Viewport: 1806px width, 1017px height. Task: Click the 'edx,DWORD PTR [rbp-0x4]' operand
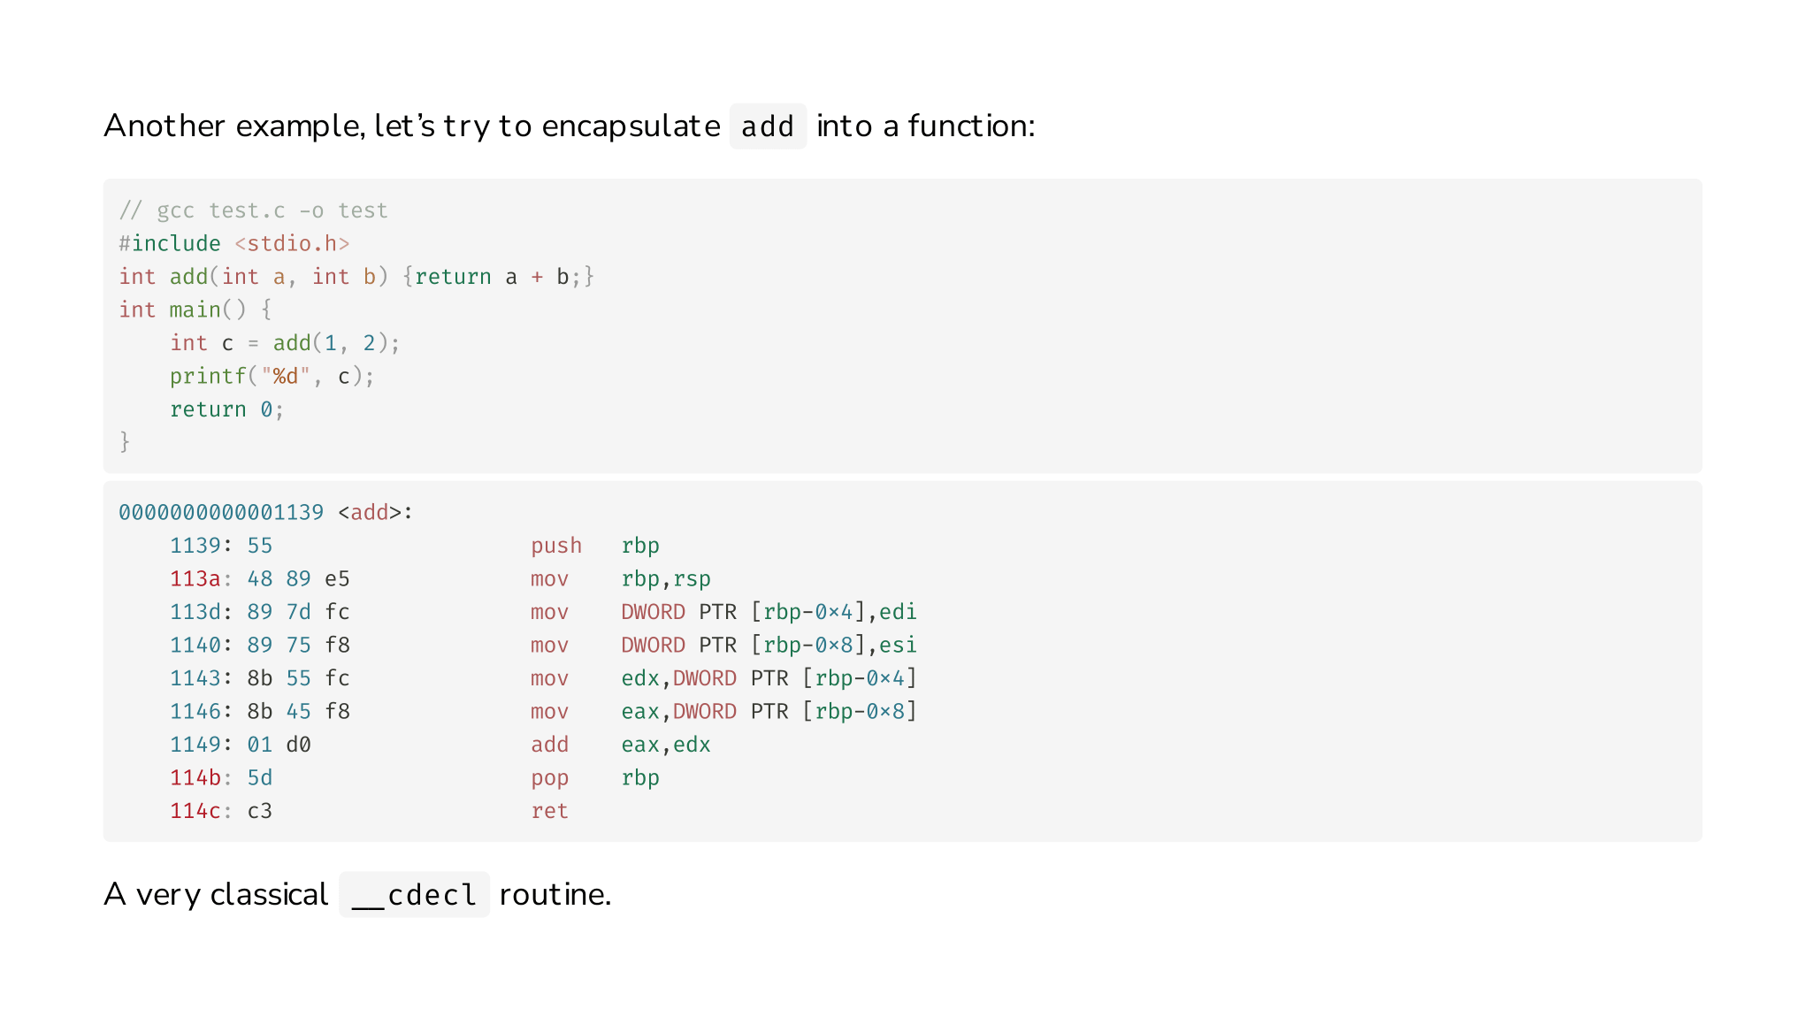coord(769,678)
